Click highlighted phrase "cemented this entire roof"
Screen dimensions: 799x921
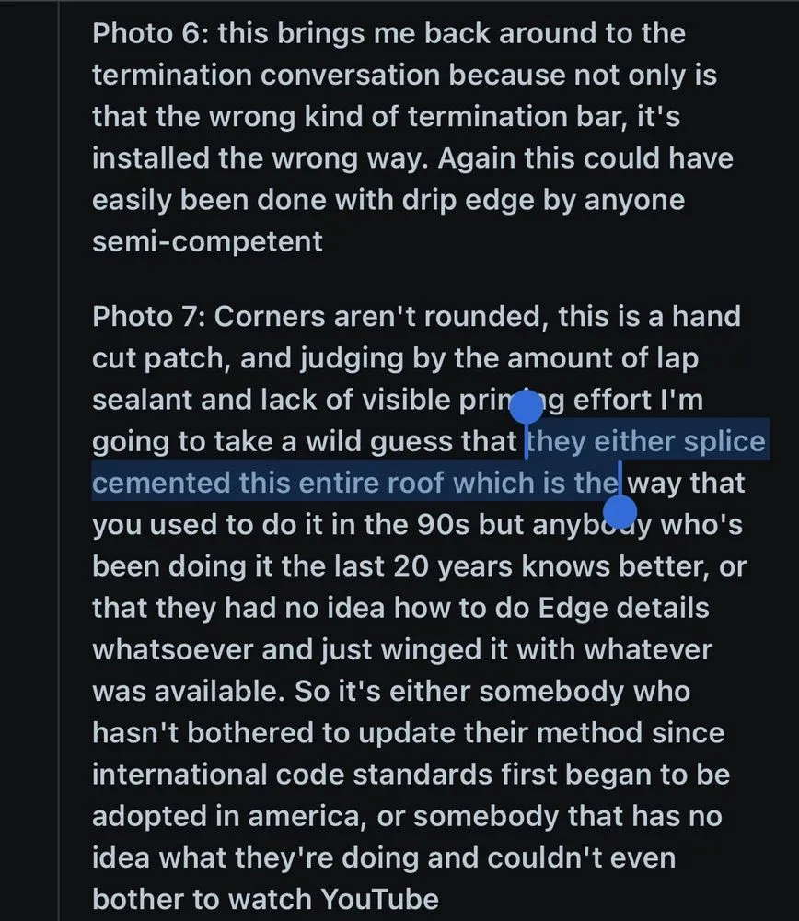(267, 484)
